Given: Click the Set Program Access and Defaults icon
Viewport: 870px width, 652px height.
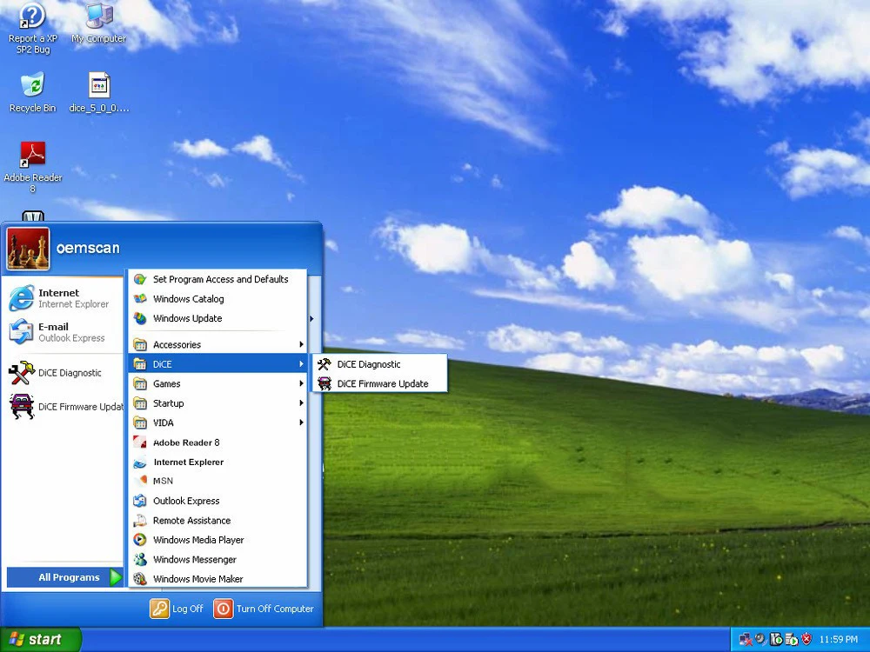Looking at the screenshot, I should pyautogui.click(x=140, y=279).
